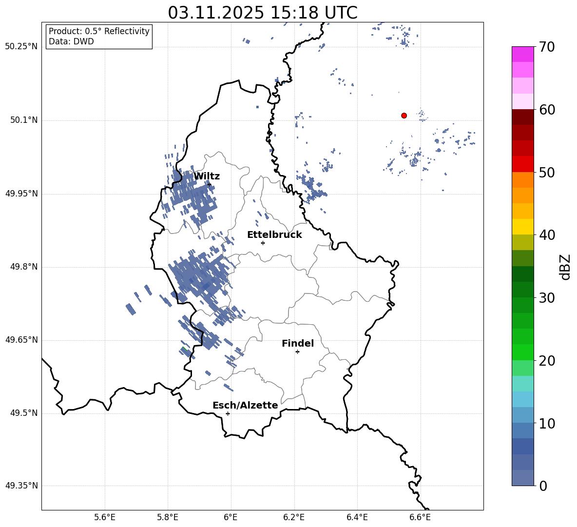Click the 10 tick on the colorbar
Screen dimensions: 577x527
pyautogui.click(x=547, y=423)
